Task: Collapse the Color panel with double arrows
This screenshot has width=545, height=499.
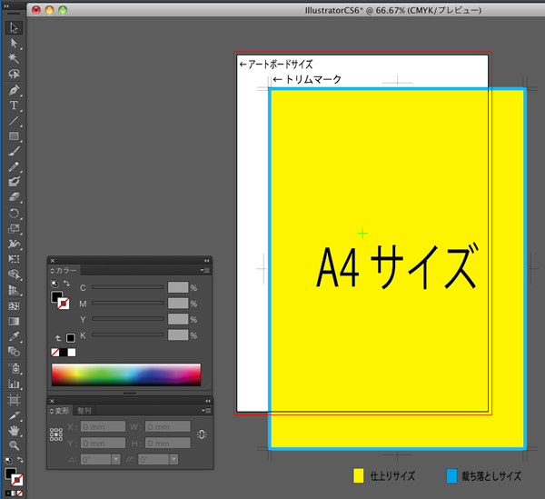Action: pyautogui.click(x=205, y=260)
